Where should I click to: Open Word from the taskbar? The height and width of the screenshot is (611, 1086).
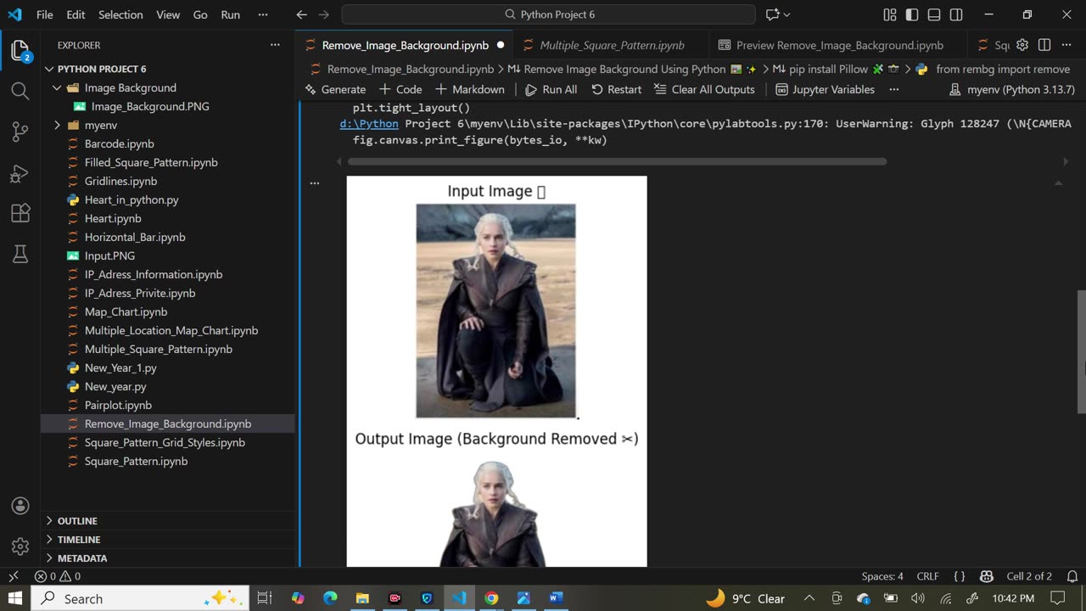tap(556, 598)
